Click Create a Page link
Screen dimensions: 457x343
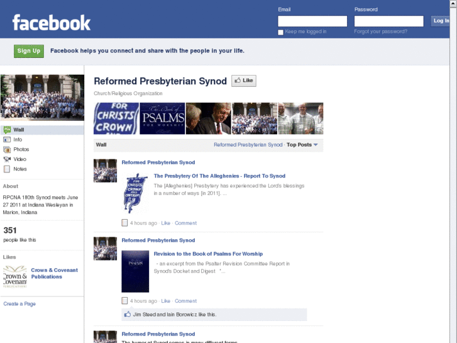tap(19, 304)
